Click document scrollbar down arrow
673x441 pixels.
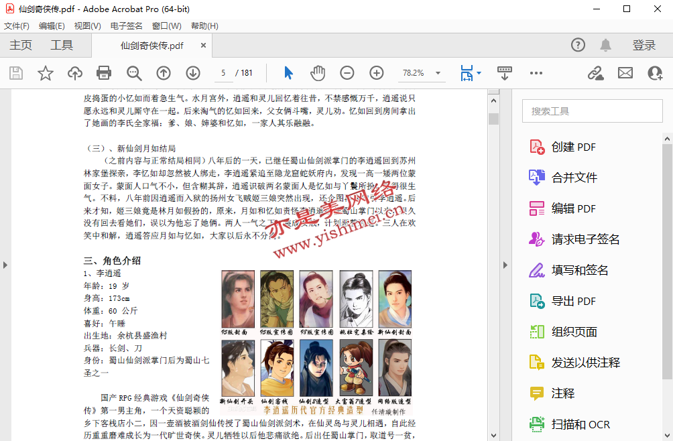point(493,436)
